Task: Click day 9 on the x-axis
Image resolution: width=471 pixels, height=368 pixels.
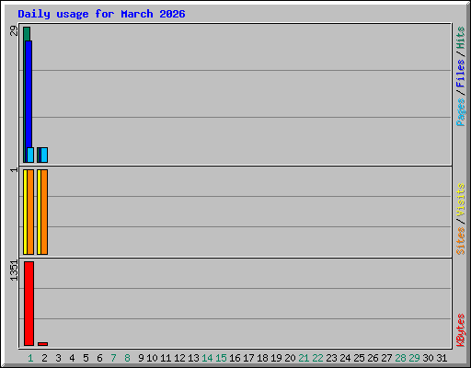Action: point(141,358)
